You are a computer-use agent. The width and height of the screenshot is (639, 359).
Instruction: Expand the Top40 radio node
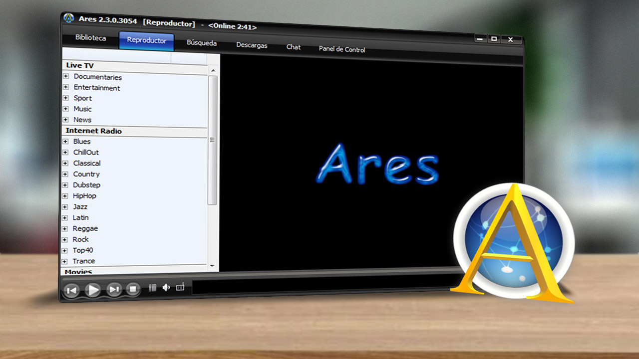click(65, 250)
